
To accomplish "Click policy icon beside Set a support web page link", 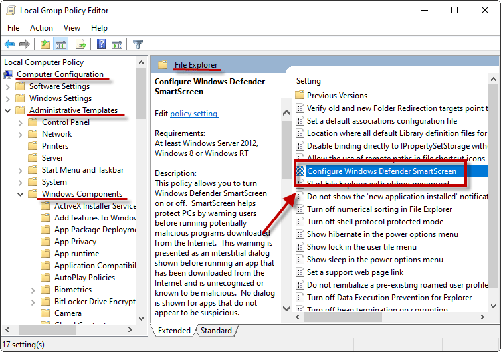I will pos(300,272).
